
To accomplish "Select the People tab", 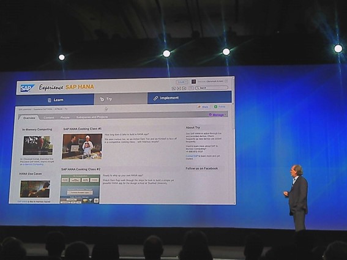I will [x=65, y=117].
